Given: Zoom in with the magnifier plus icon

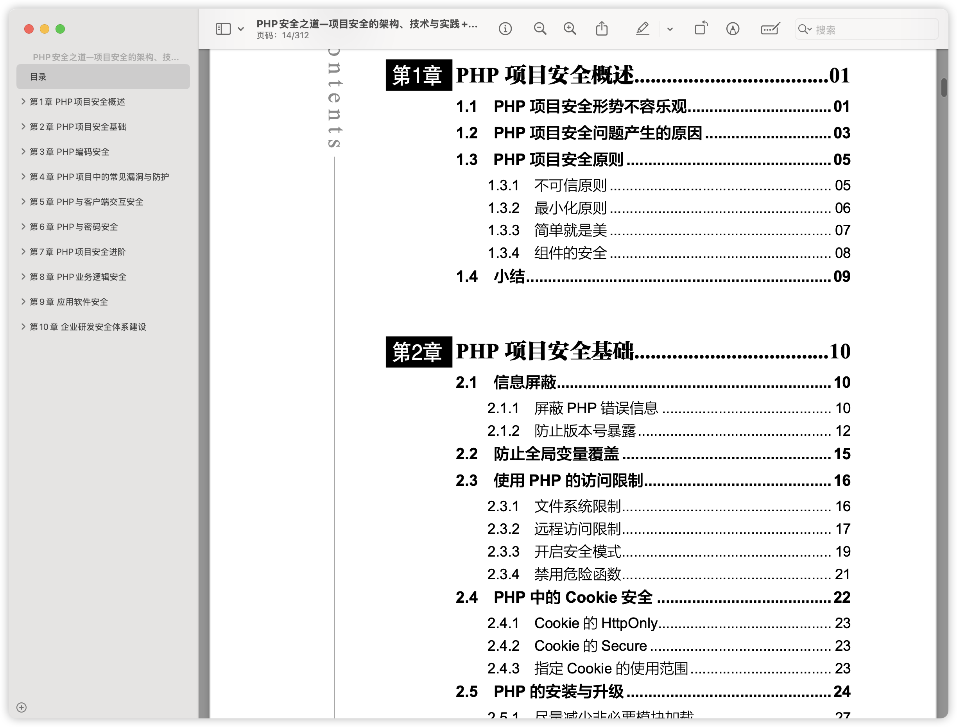Looking at the screenshot, I should click(x=570, y=28).
